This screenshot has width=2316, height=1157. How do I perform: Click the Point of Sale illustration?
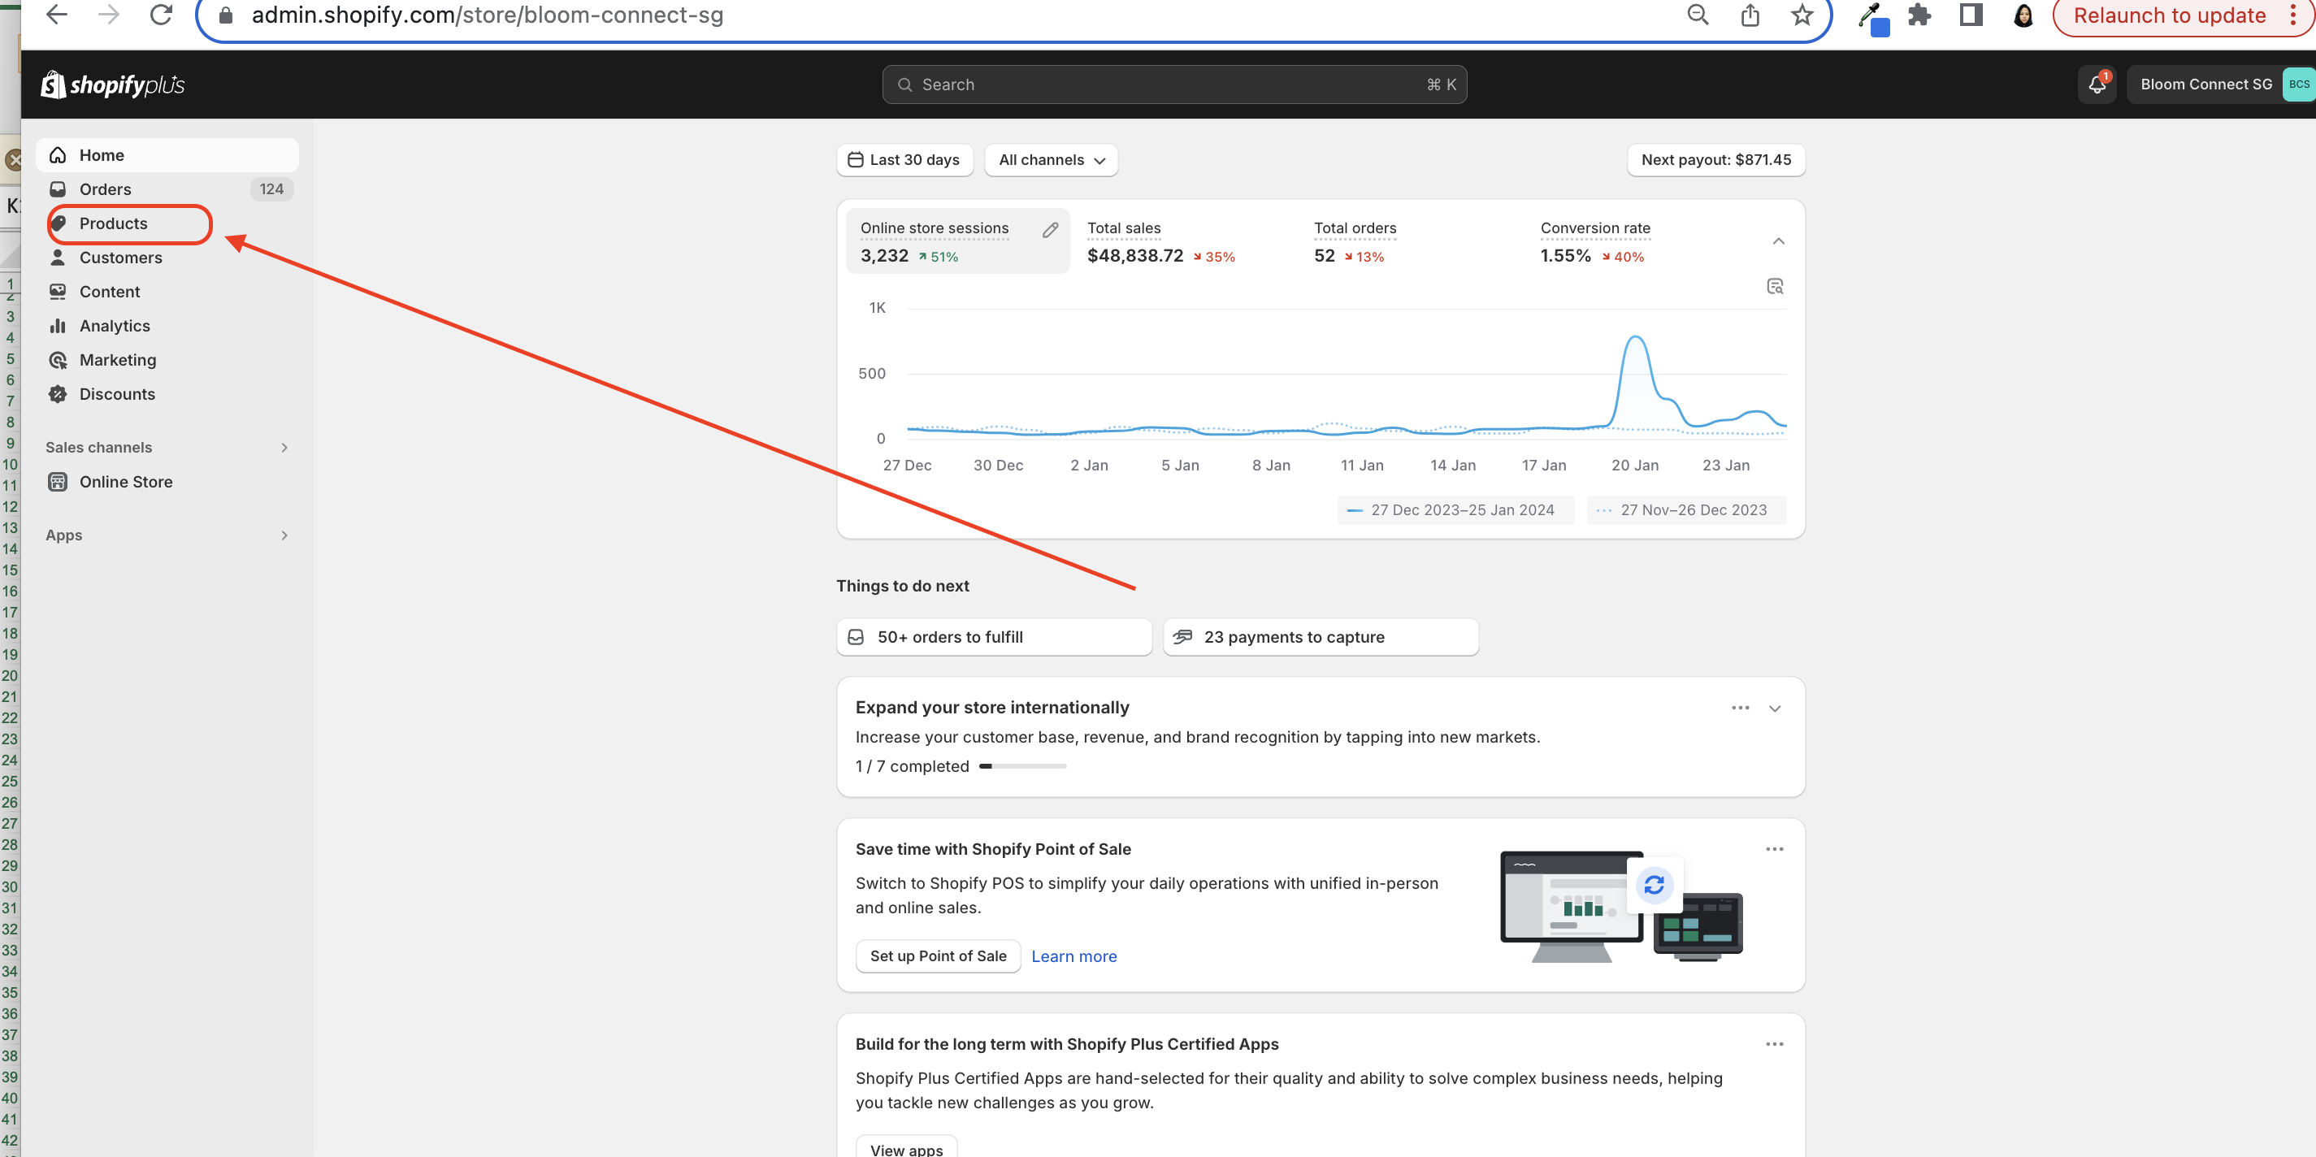1621,906
